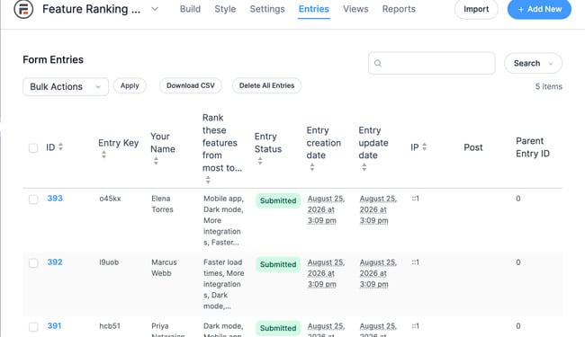
Task: Click entry key l9uob
Action: pyautogui.click(x=109, y=262)
